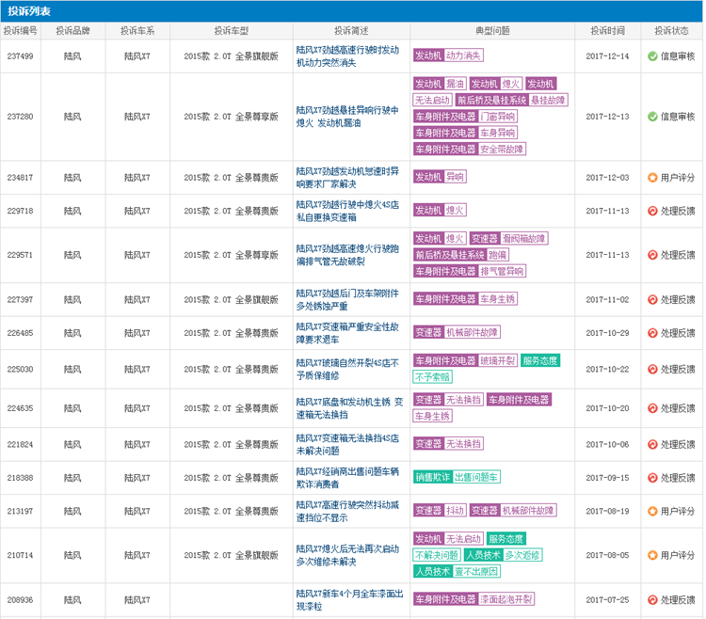
Task: Click the 门窗异响 tag in row 237280
Action: 497,117
